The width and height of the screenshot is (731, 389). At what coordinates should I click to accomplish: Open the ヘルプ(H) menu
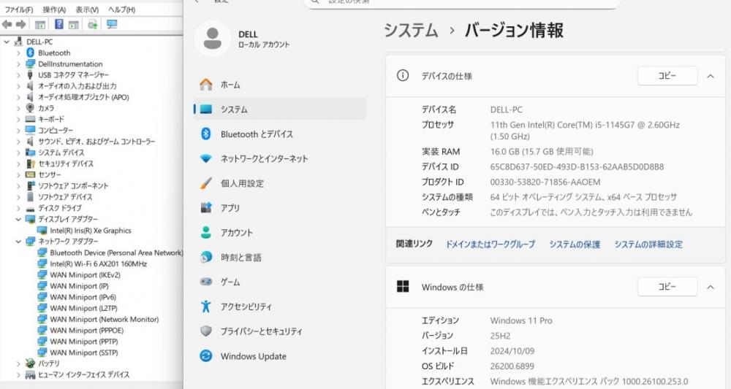pos(121,9)
